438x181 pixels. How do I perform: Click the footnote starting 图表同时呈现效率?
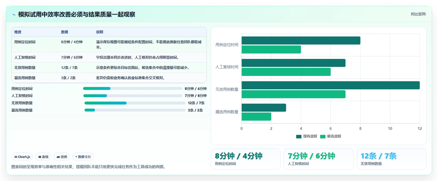(88, 167)
